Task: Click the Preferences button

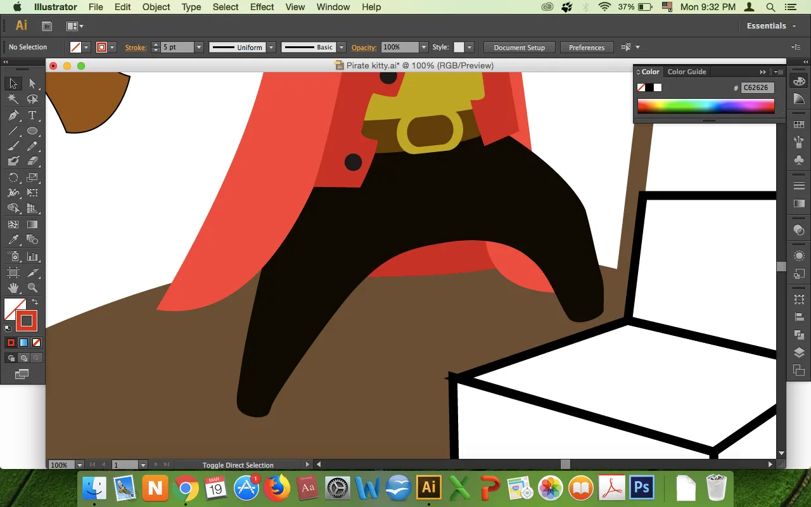Action: [587, 48]
